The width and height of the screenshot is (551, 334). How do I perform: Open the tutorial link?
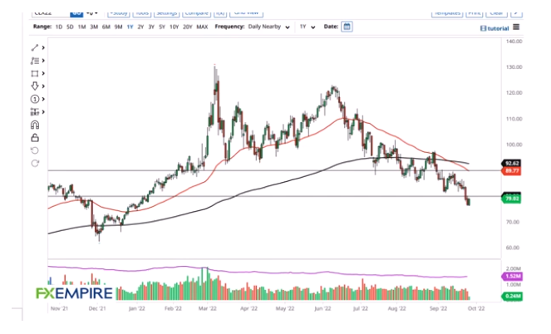tap(494, 28)
